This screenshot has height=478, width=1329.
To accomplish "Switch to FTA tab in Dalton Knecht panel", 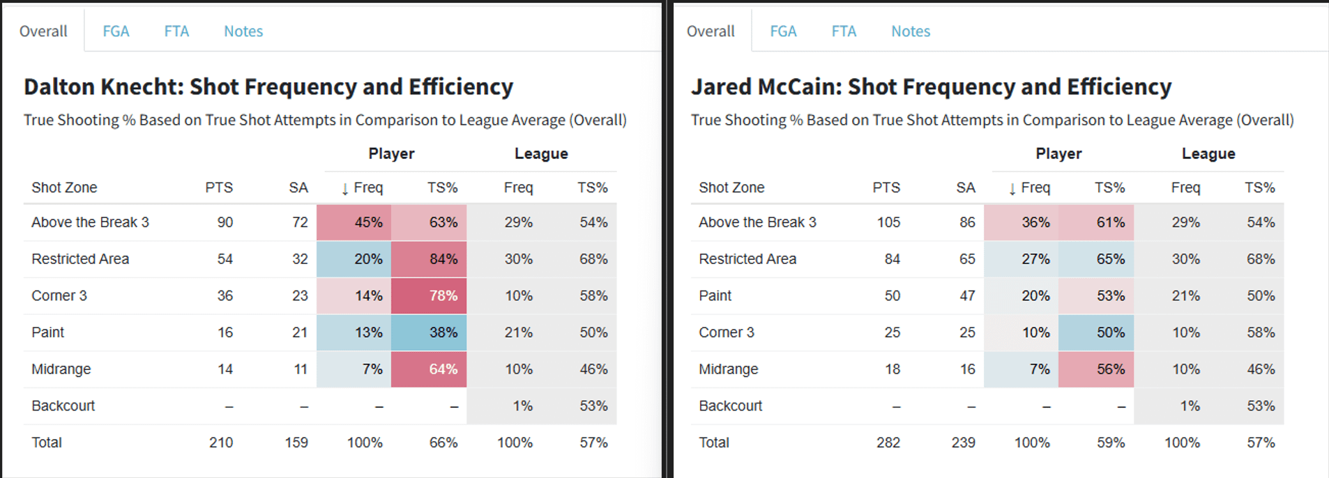I will click(176, 31).
